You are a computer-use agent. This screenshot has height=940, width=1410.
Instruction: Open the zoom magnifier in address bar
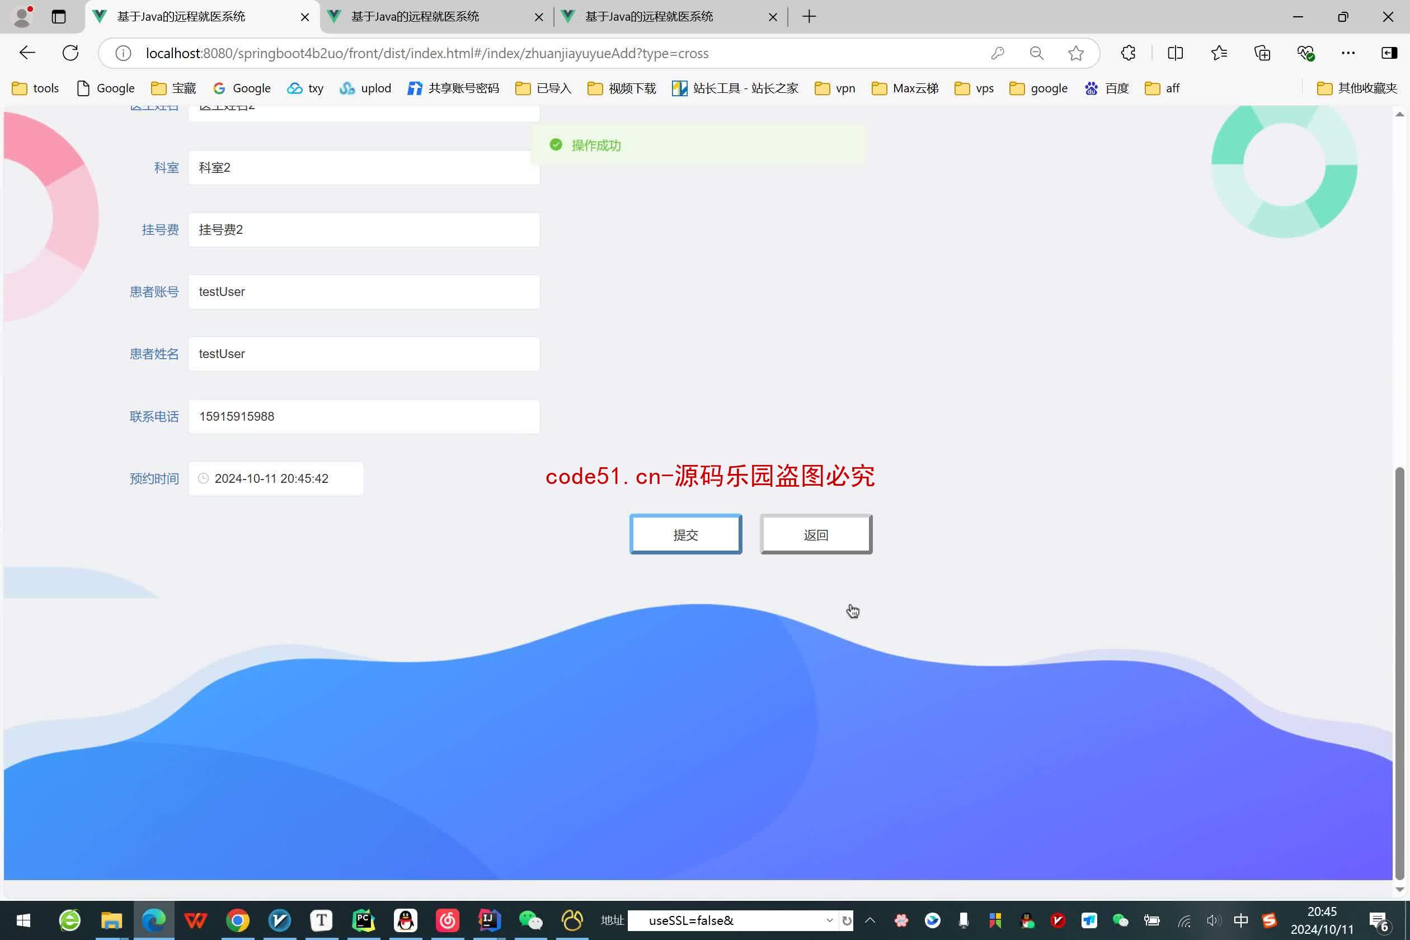click(1036, 53)
